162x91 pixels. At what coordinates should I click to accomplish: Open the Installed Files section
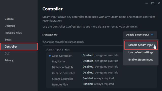[13, 33]
